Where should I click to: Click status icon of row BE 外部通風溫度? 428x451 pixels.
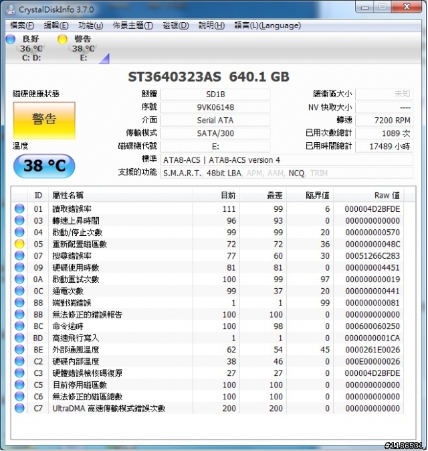coord(19,349)
